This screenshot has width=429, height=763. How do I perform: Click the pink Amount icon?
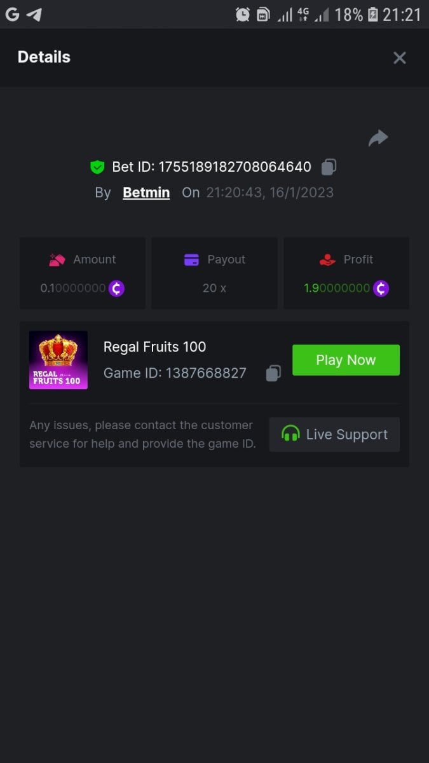pos(57,259)
